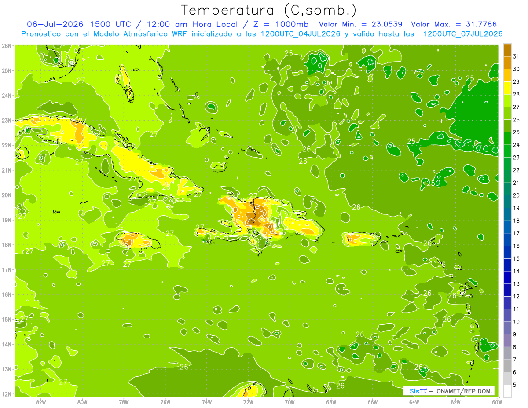Click the '17N' latitude axis label
The width and height of the screenshot is (528, 408).
click(x=7, y=269)
